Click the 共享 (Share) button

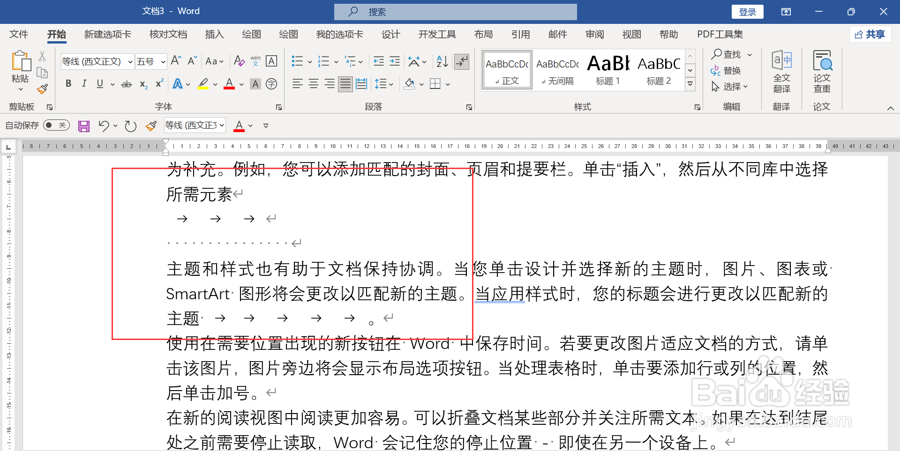point(870,34)
